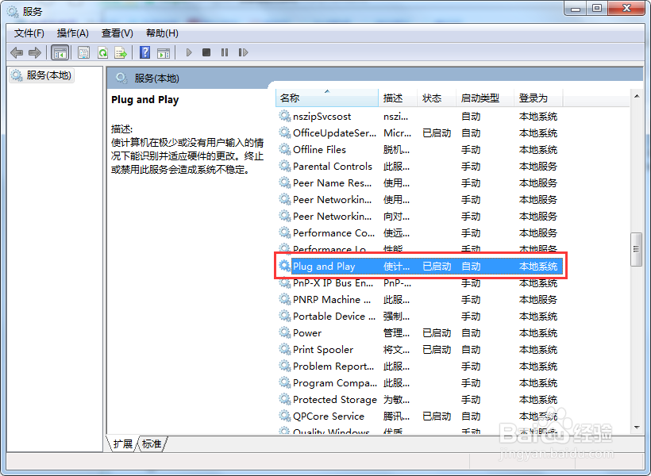The height and width of the screenshot is (476, 651).
Task: Select the PNRP Machine ... service
Action: click(332, 299)
